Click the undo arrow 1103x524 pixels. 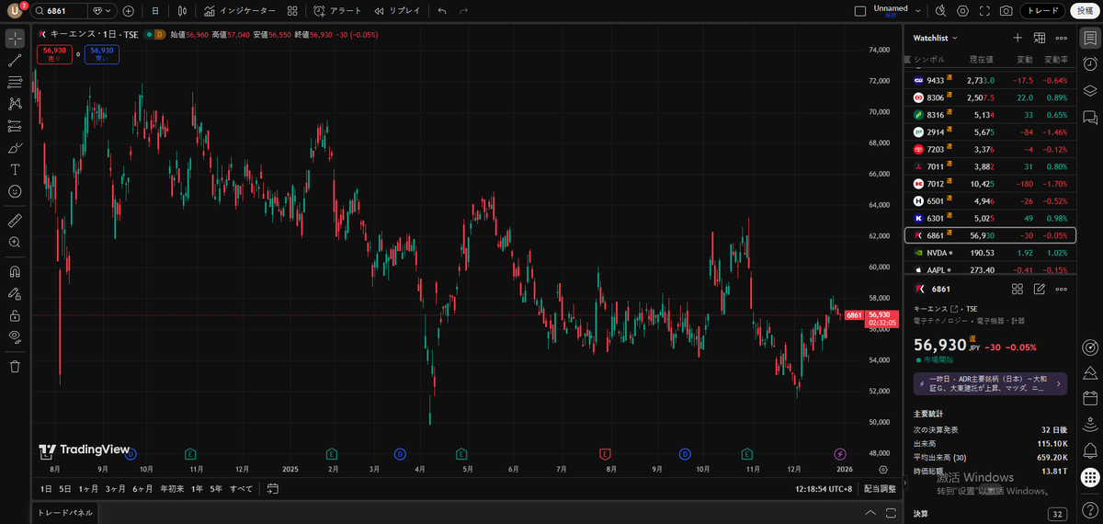pos(442,11)
